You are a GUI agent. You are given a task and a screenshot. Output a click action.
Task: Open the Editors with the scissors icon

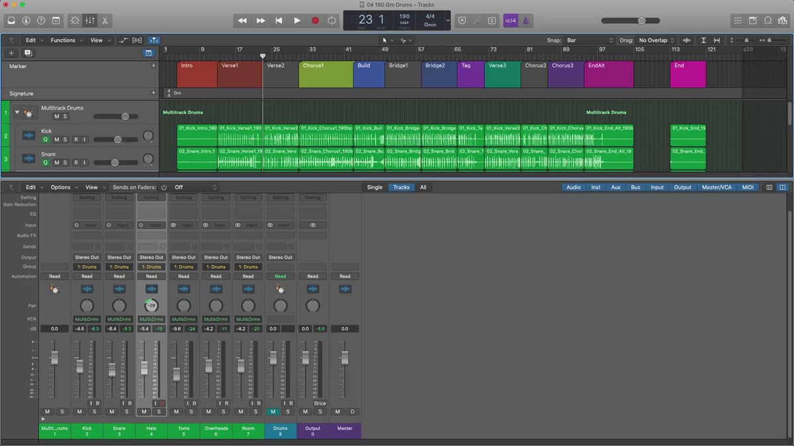[x=105, y=20]
